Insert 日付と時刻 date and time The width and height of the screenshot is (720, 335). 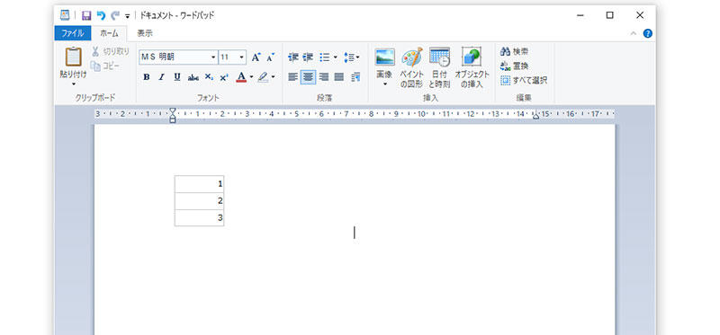point(439,67)
